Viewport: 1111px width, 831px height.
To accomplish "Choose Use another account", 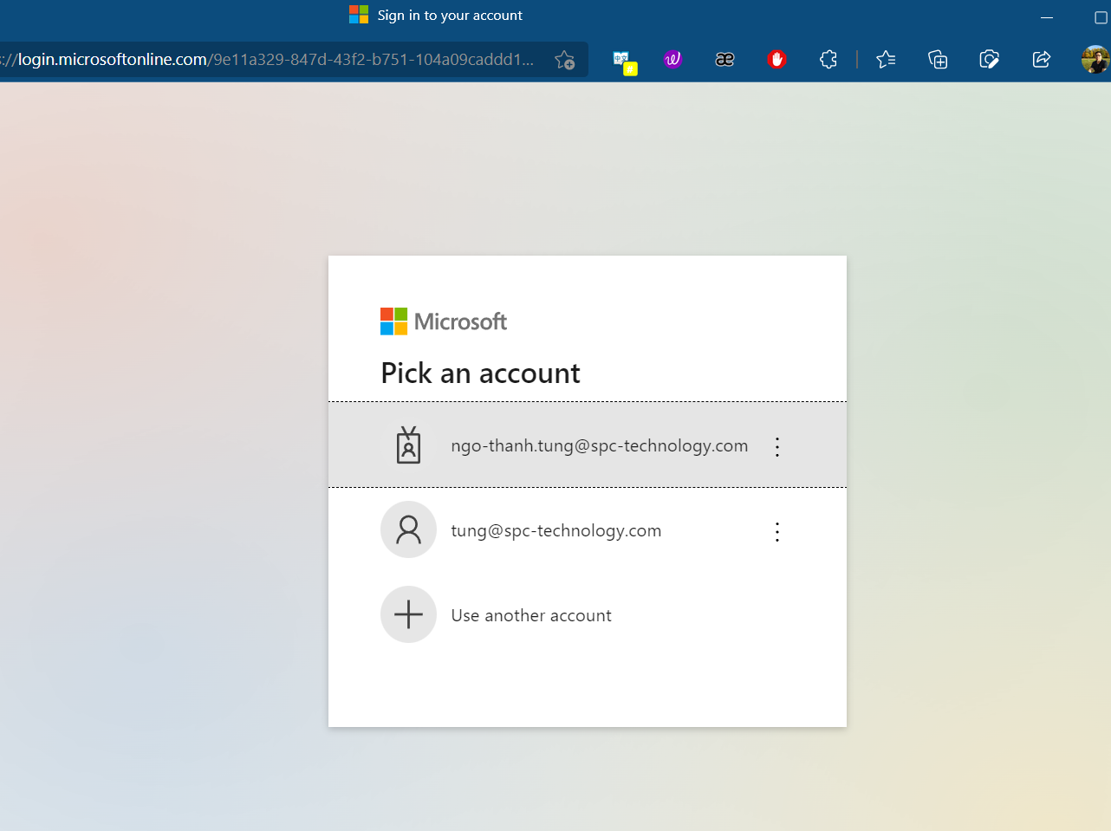I will point(587,615).
